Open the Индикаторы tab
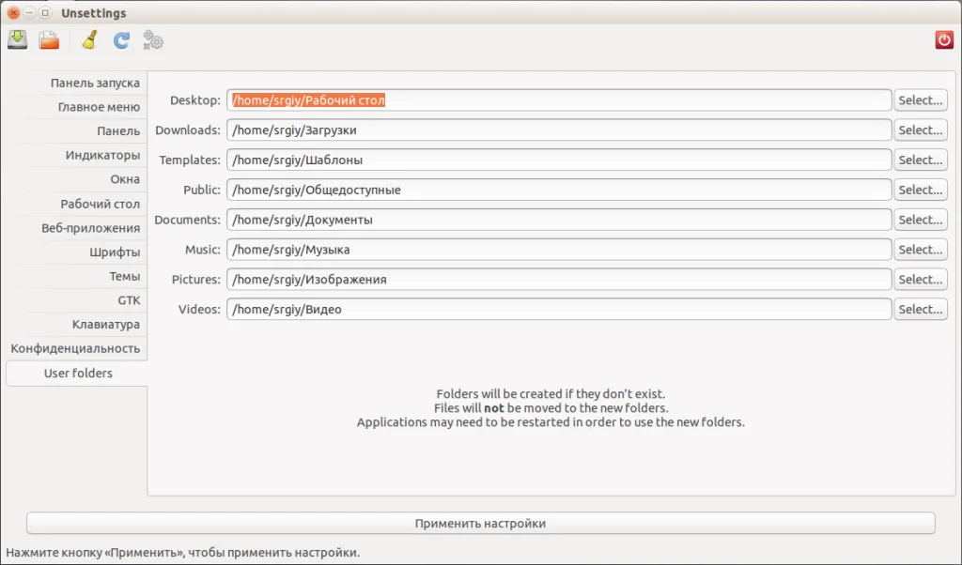This screenshot has width=962, height=565. pos(85,155)
